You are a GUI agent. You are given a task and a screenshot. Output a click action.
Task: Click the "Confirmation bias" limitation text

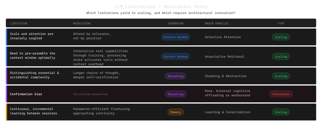tap(26, 94)
